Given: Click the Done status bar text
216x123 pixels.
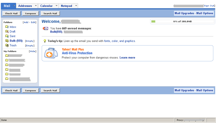Looking at the screenshot, I should (x=4, y=120).
